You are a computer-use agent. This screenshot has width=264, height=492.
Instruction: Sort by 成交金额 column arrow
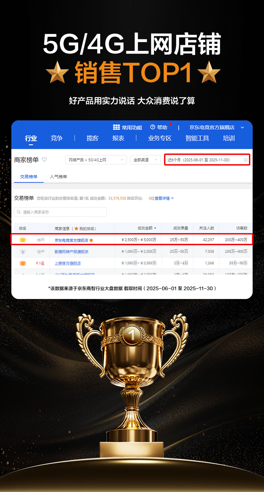[155, 228]
